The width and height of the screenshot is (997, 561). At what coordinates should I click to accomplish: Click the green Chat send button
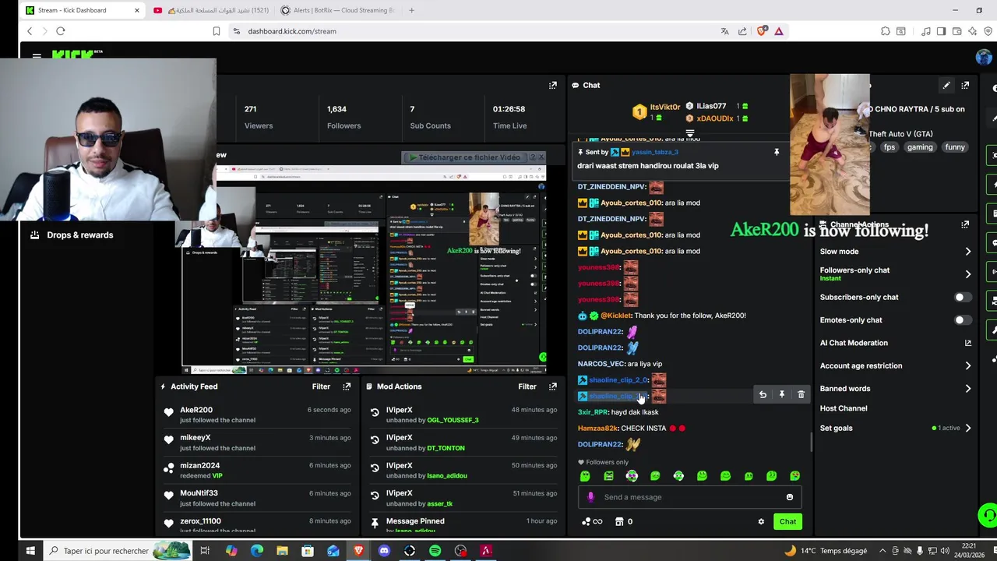tap(787, 522)
